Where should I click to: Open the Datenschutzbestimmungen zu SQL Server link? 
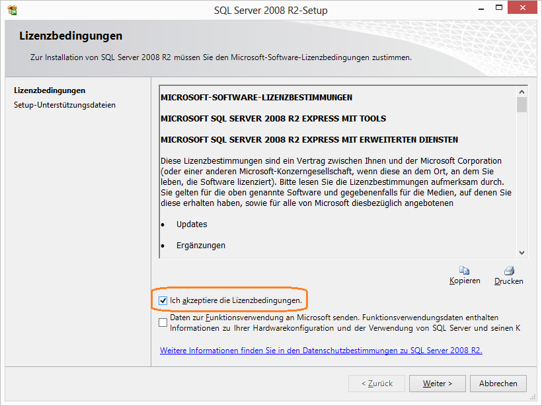coord(321,351)
